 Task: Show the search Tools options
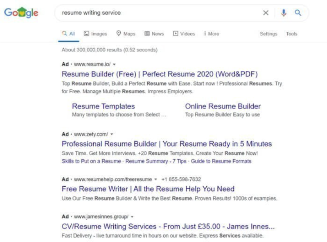[291, 34]
